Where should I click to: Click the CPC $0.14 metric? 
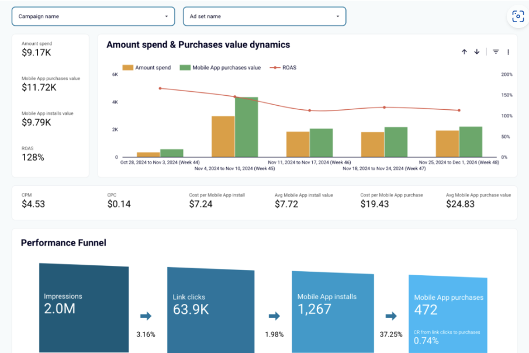pos(119,201)
